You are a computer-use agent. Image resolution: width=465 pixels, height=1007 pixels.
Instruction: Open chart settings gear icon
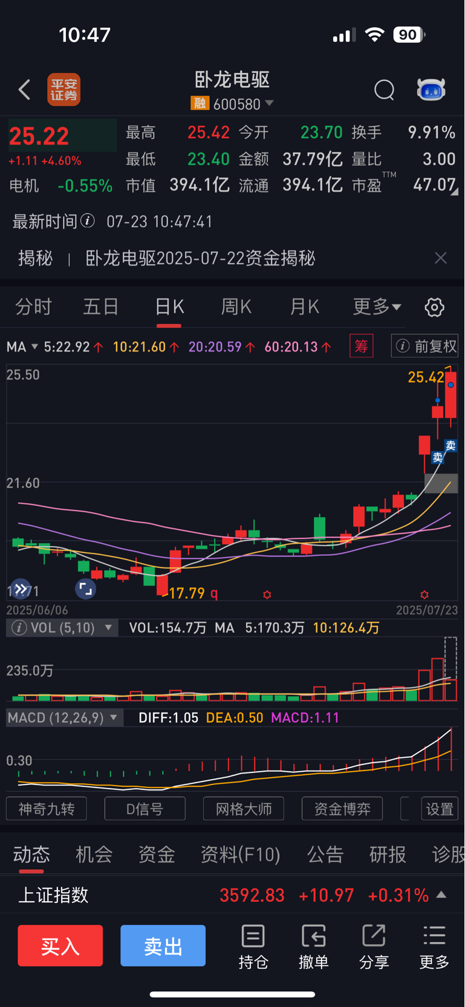[x=434, y=307]
